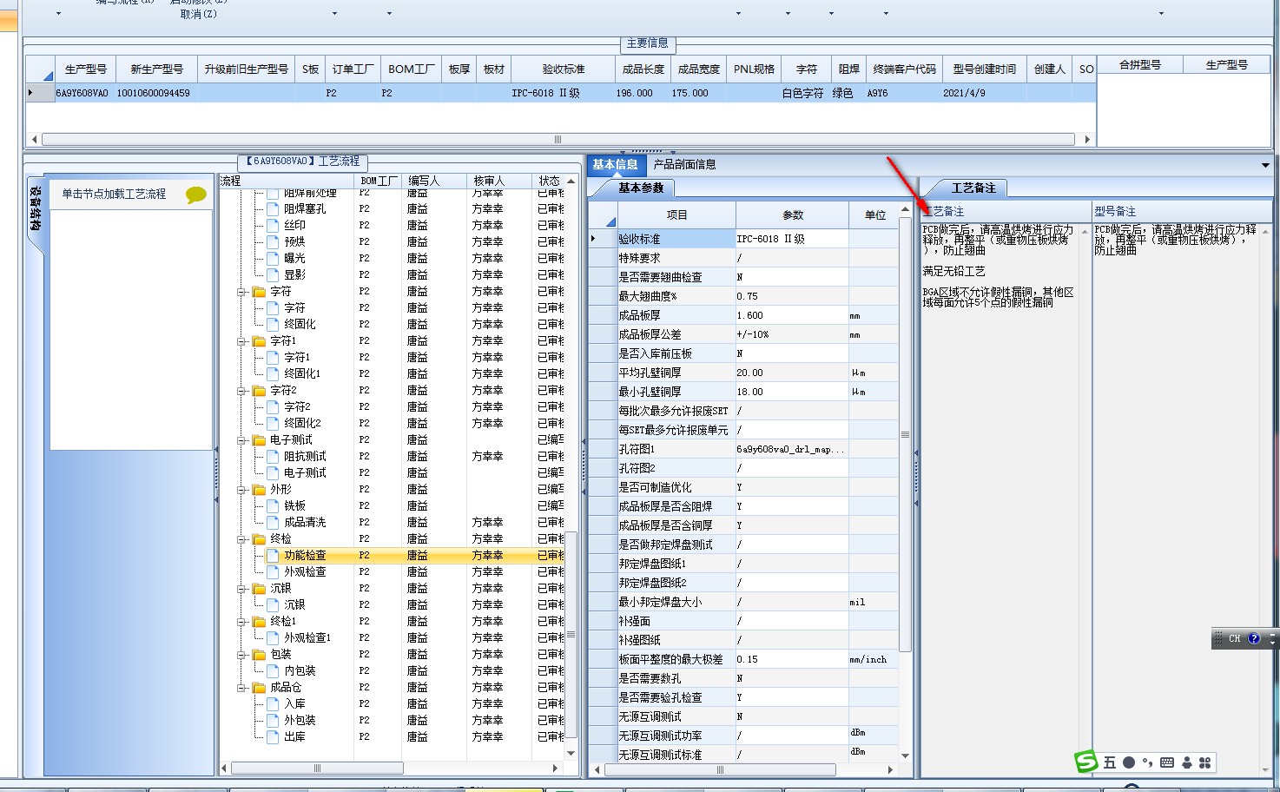This screenshot has width=1280, height=792.
Task: Open the IME four-leaf toolbox icon
Action: [x=1205, y=762]
